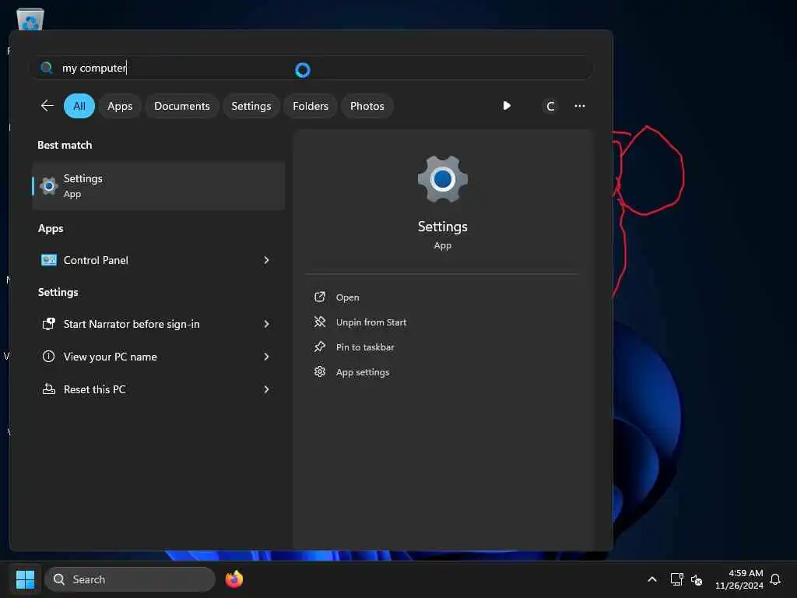The height and width of the screenshot is (598, 797).
Task: Click the Pin to taskbar pushpin icon
Action: (x=320, y=346)
